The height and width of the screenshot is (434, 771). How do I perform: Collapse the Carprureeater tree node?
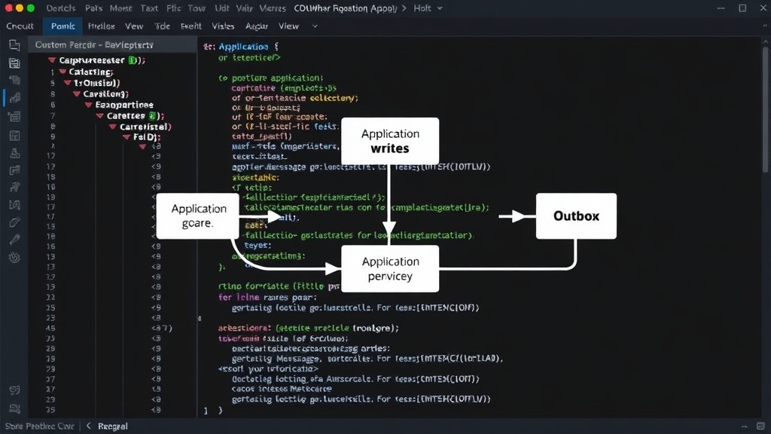coord(52,60)
